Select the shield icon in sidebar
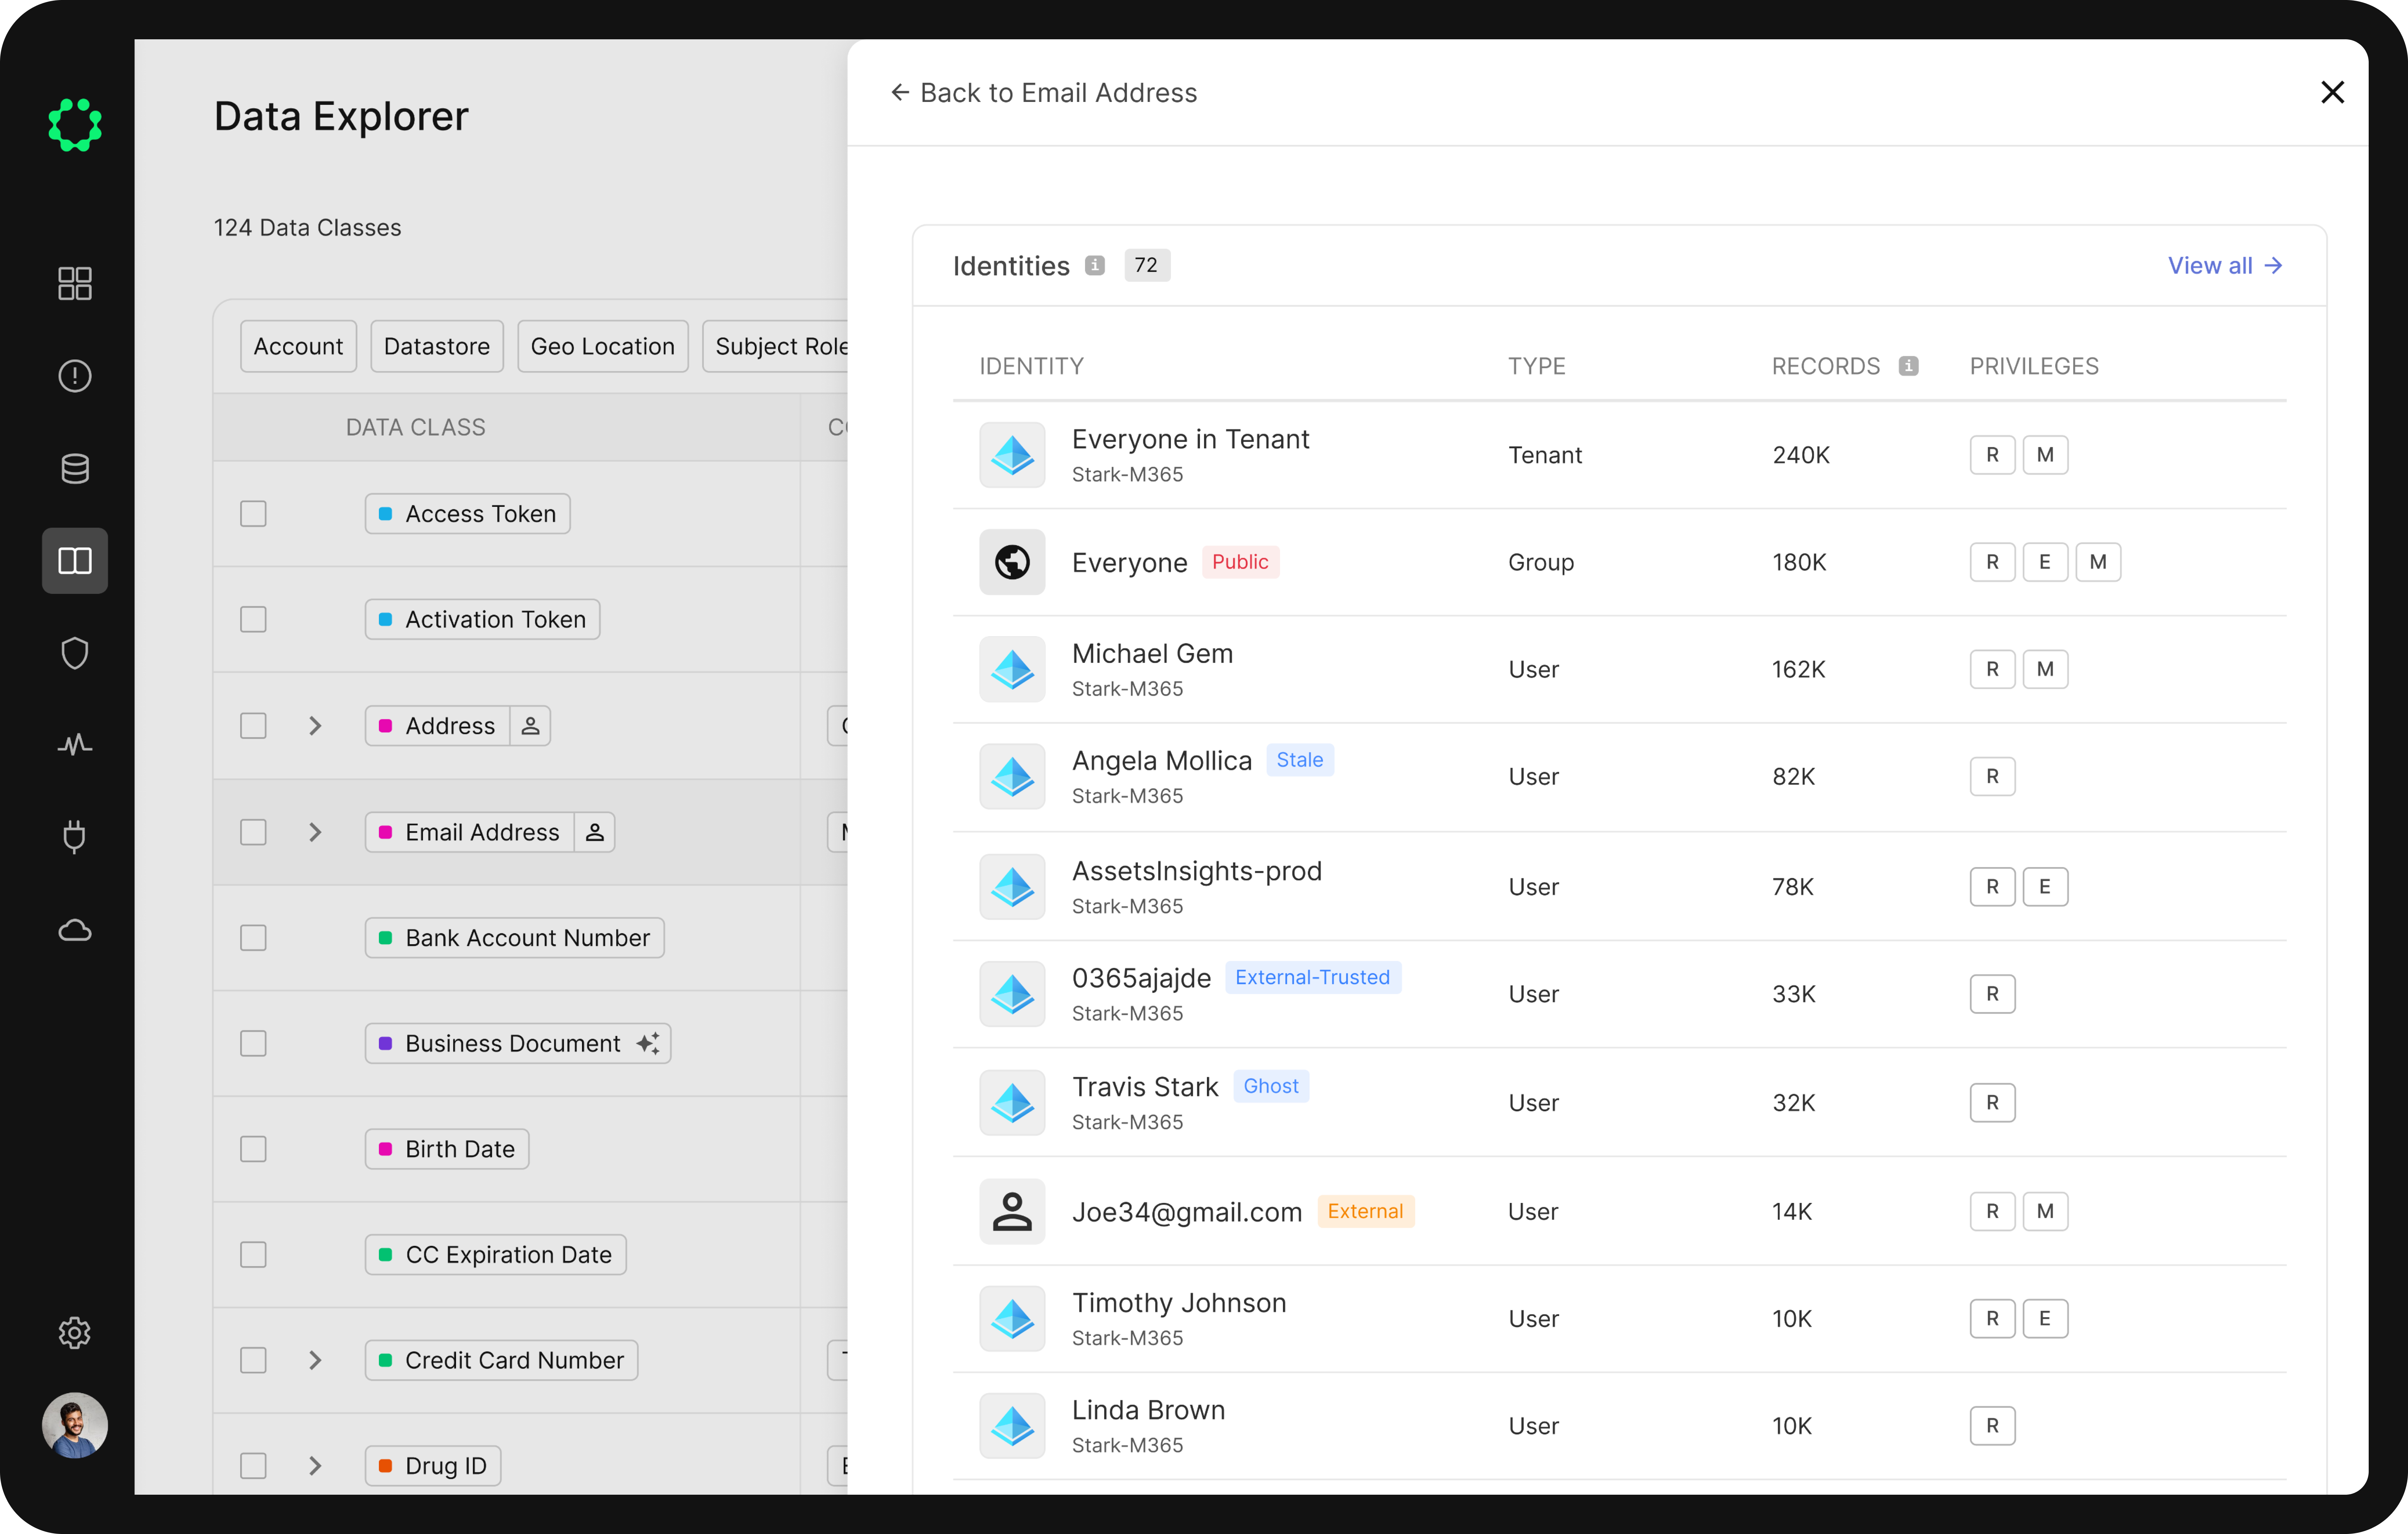This screenshot has height=1534, width=2408. point(75,653)
